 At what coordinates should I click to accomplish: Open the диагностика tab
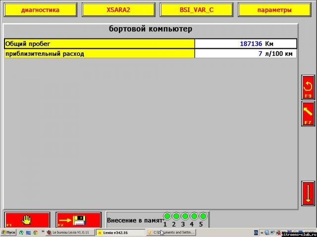pyautogui.click(x=40, y=10)
